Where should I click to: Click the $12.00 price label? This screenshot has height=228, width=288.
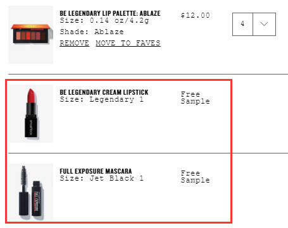[x=196, y=15]
